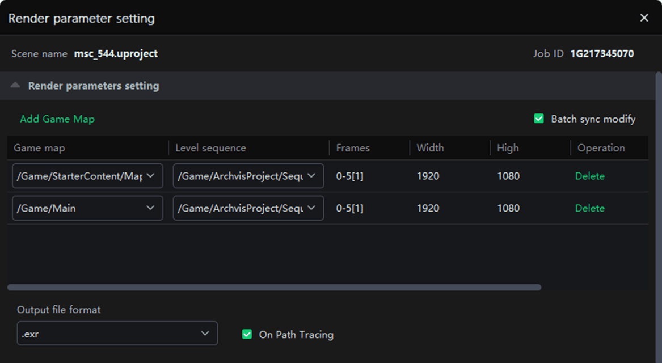This screenshot has width=662, height=363.
Task: Open the .exr output file format dropdown
Action: pyautogui.click(x=117, y=334)
